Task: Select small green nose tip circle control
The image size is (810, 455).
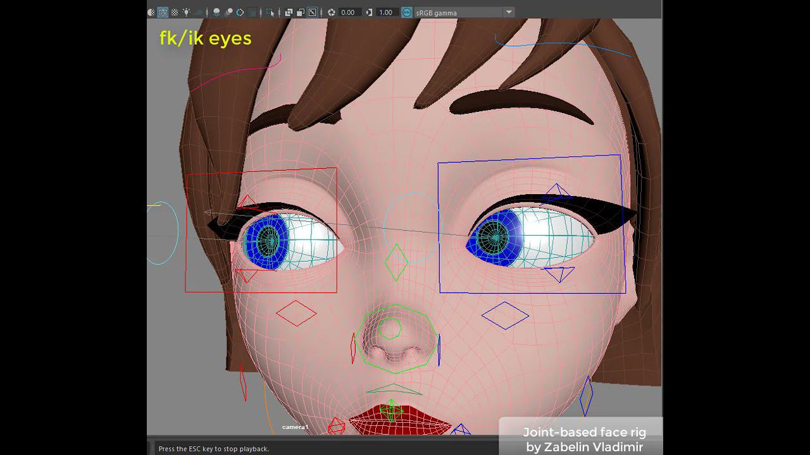Action: tap(390, 329)
